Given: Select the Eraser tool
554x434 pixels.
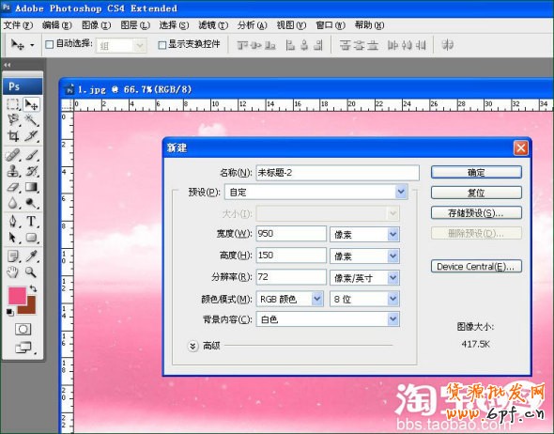Looking at the screenshot, I should 13,187.
